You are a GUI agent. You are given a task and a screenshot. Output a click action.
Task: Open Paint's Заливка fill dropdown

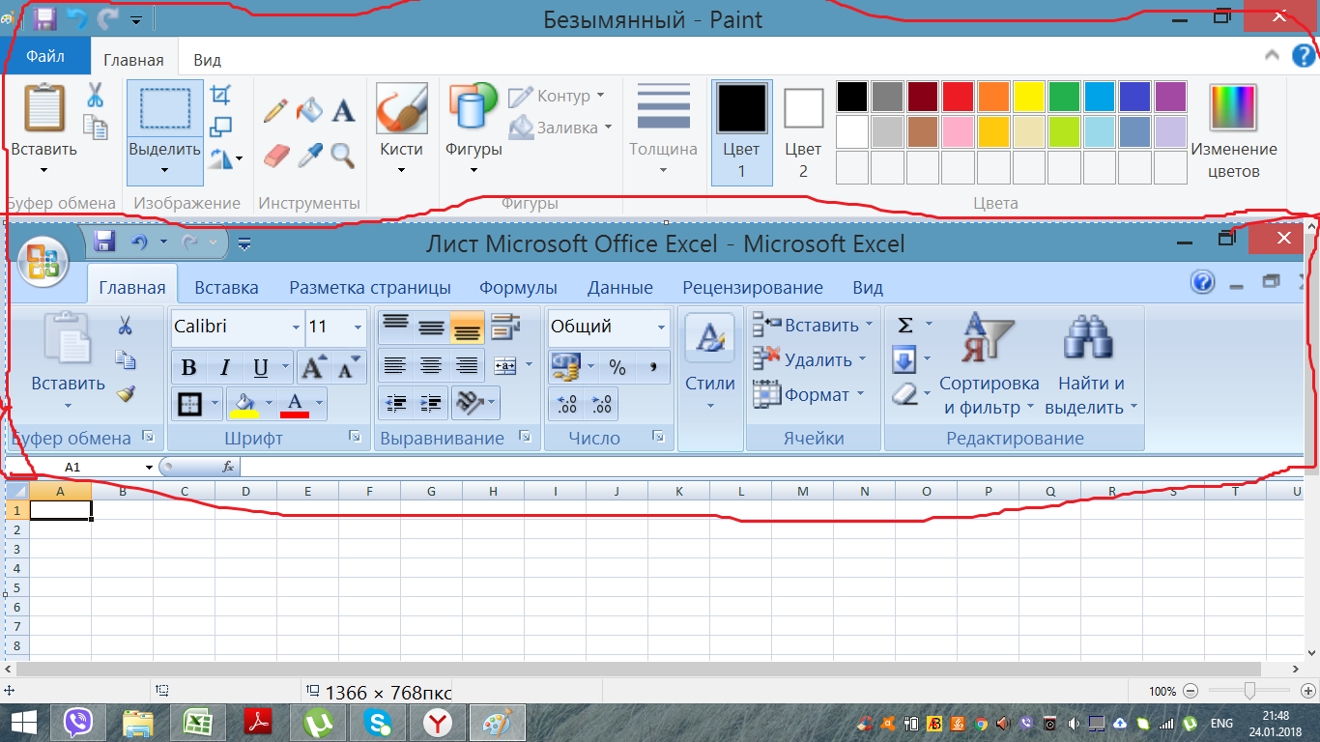coord(560,127)
